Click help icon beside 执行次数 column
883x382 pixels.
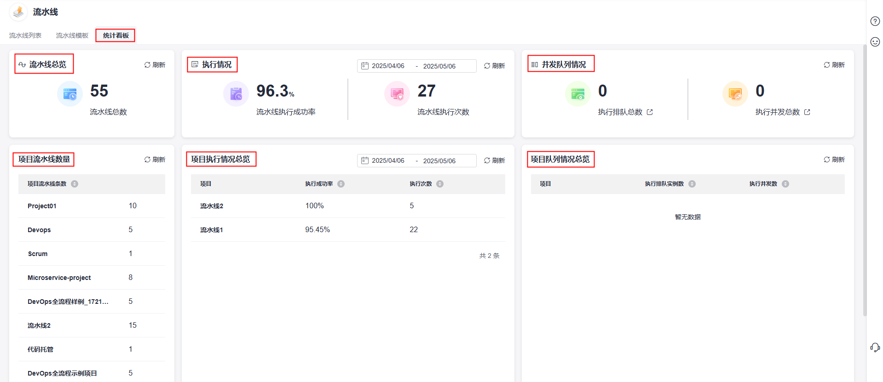pos(440,184)
